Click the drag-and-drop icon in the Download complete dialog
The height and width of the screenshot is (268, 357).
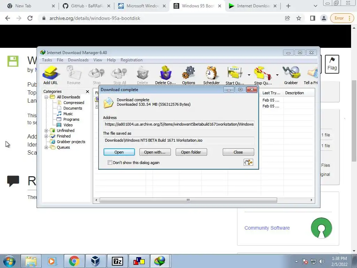click(x=248, y=162)
